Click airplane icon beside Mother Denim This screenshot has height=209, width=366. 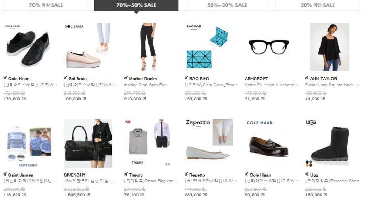click(x=125, y=78)
